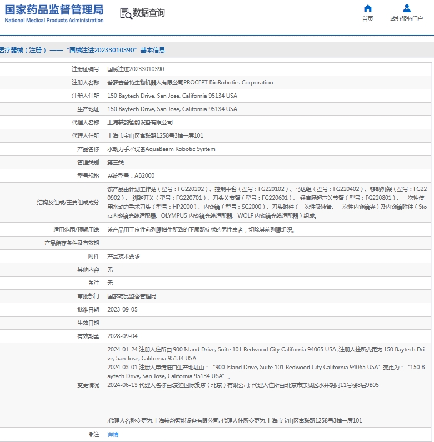Click the intended use text 该产品用于良性前列腺增生
The image size is (434, 442).
pyautogui.click(x=201, y=229)
